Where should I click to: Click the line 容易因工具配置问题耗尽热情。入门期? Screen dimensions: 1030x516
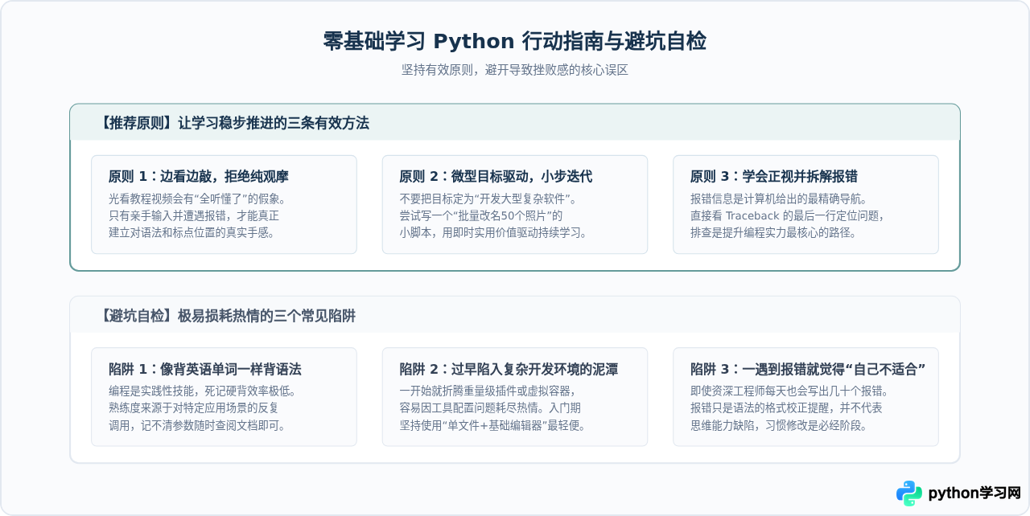(x=490, y=408)
